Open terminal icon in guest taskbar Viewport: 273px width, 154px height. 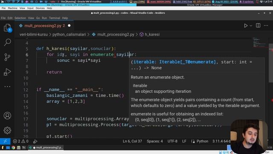24,148
